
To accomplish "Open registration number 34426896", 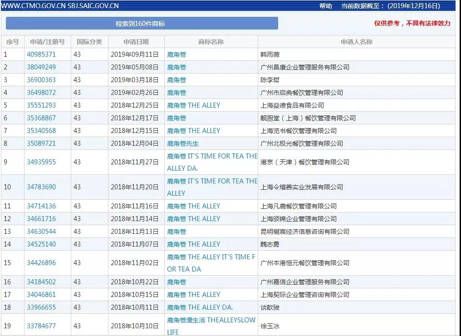I will tap(41, 263).
